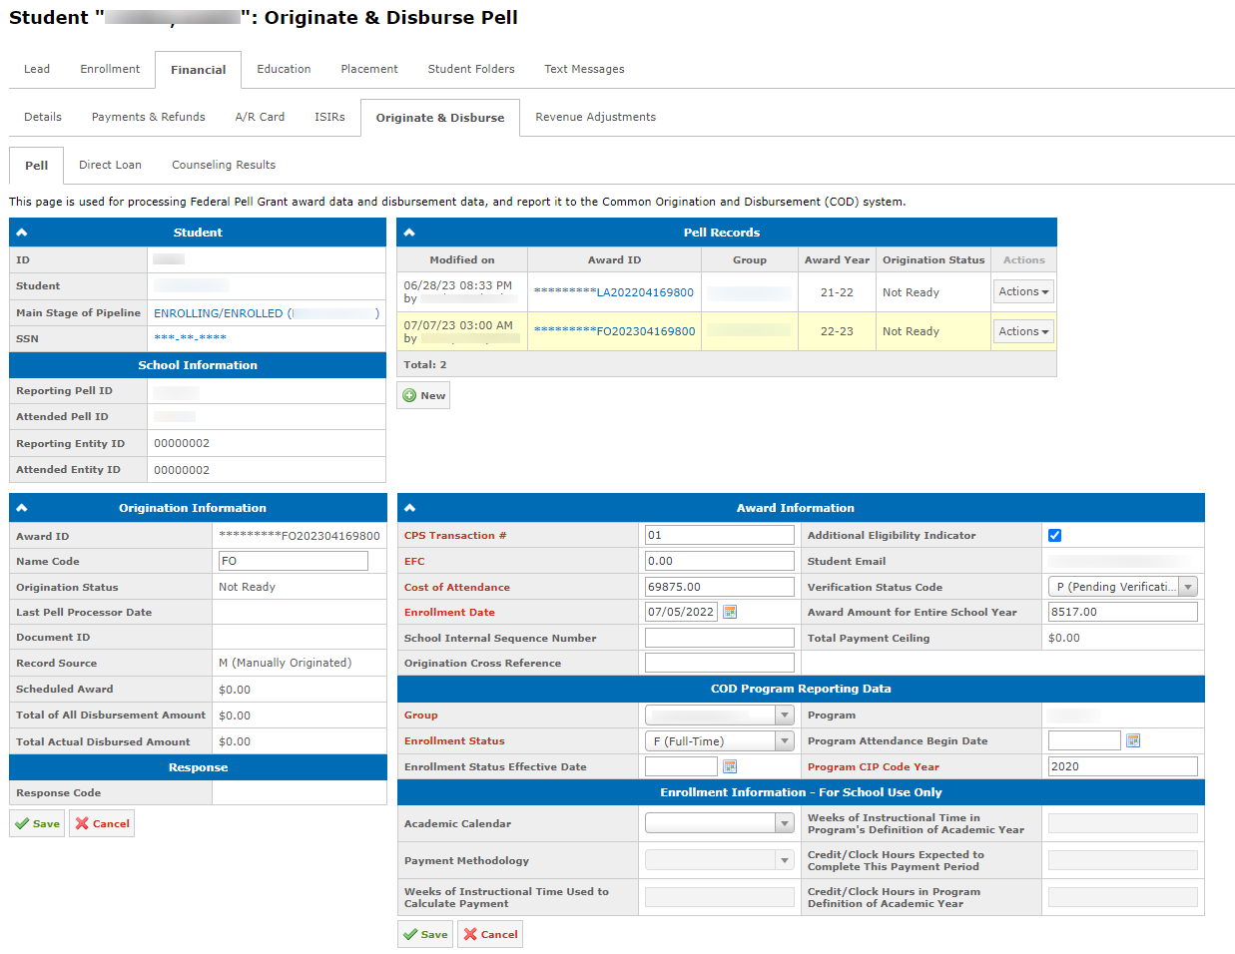Screen dimensions: 1235x954
Task: Switch to Direct Loan tab
Action: (x=110, y=165)
